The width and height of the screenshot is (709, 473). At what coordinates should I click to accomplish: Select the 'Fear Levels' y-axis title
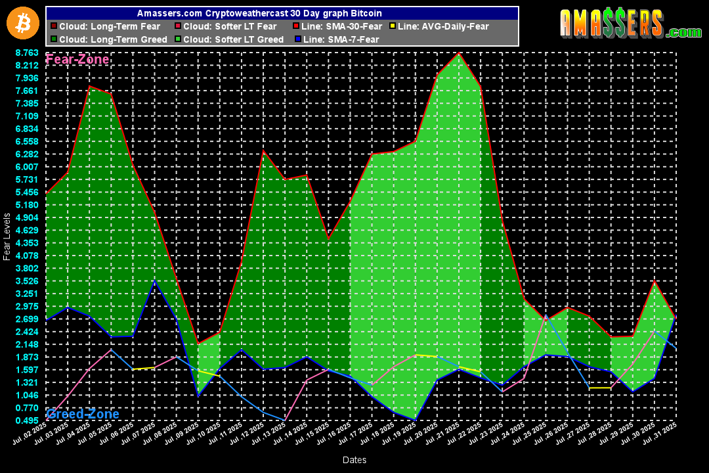coord(7,236)
